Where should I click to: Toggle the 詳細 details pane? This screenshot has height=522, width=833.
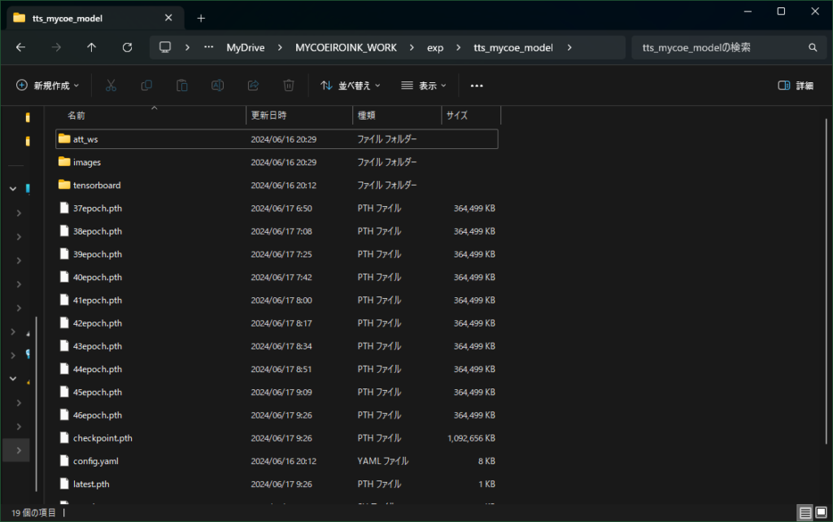pos(796,86)
